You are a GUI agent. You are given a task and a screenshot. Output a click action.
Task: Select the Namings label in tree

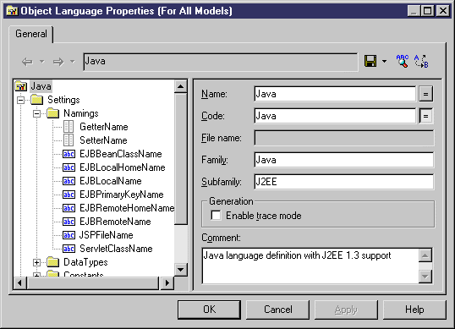pos(81,113)
